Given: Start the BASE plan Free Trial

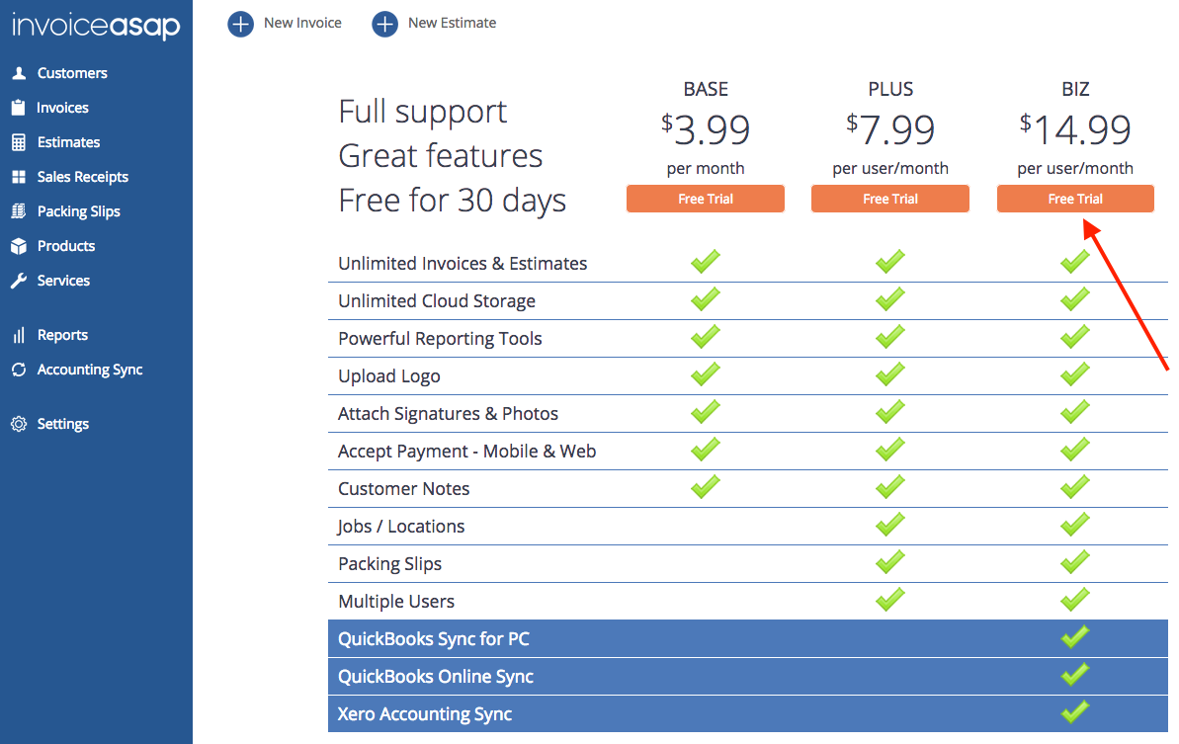Looking at the screenshot, I should pyautogui.click(x=706, y=199).
